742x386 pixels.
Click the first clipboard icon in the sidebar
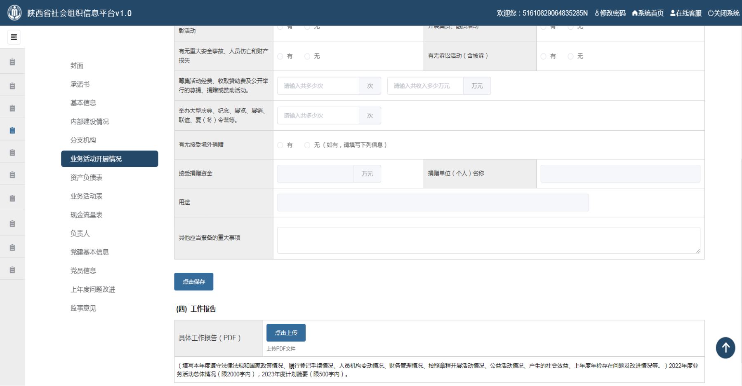tap(12, 62)
